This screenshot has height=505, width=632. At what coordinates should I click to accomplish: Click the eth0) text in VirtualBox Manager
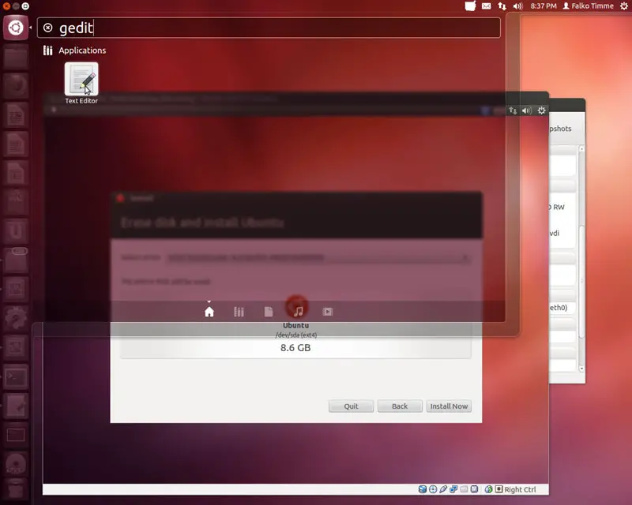[559, 308]
